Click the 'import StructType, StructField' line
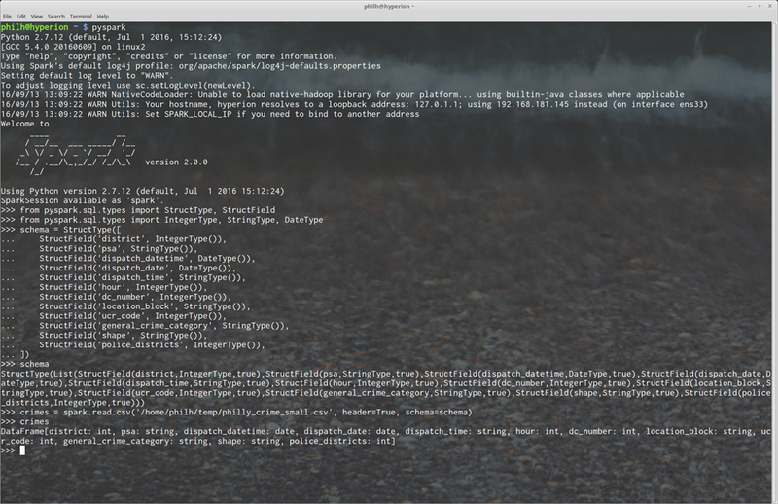The width and height of the screenshot is (778, 504). click(138, 210)
